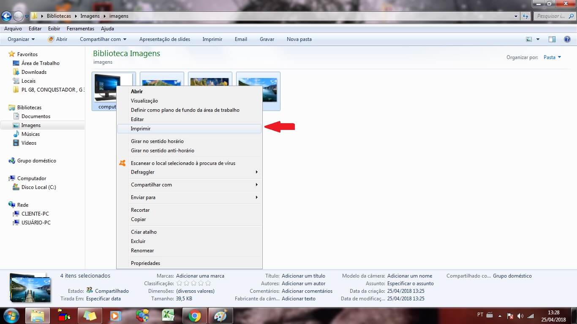Image resolution: width=577 pixels, height=324 pixels.
Task: Expand the Organizar dropdown menu
Action: [21, 39]
